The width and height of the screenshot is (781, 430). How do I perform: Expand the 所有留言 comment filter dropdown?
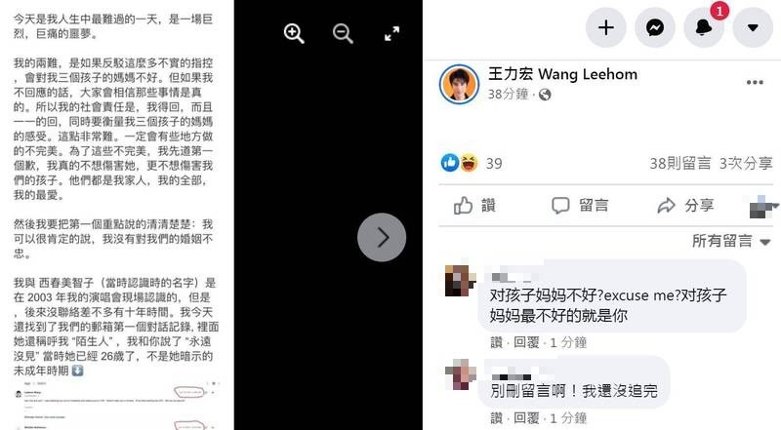tap(731, 242)
